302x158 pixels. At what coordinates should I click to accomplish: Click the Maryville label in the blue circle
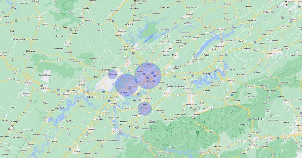[x=145, y=109]
